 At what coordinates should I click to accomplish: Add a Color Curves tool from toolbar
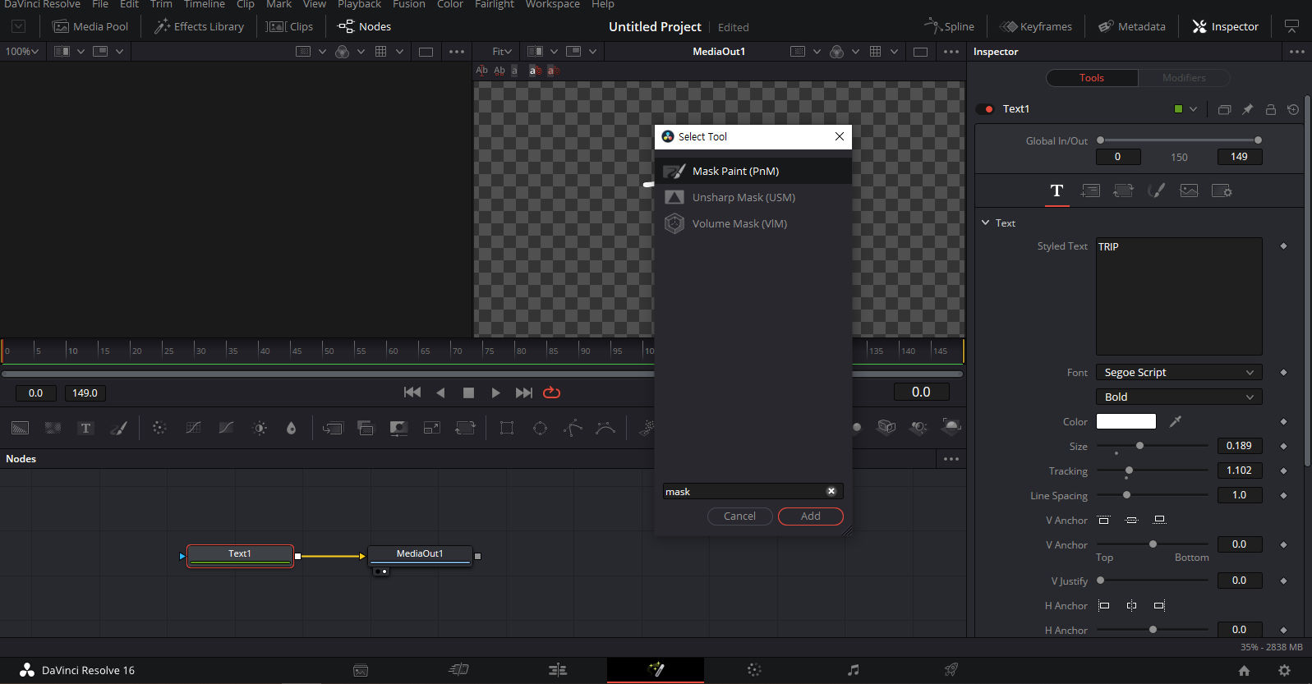[193, 428]
